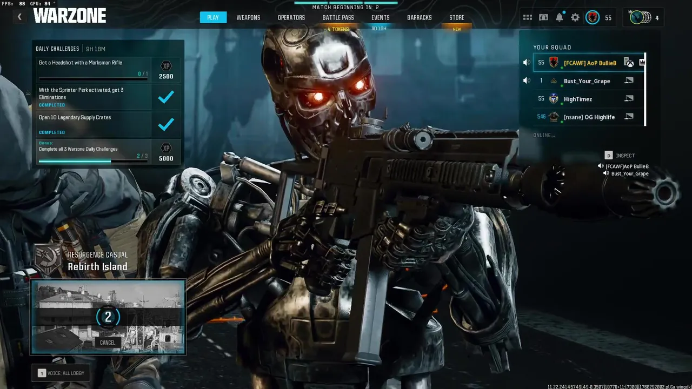Go back using the top-left chevron

(19, 17)
